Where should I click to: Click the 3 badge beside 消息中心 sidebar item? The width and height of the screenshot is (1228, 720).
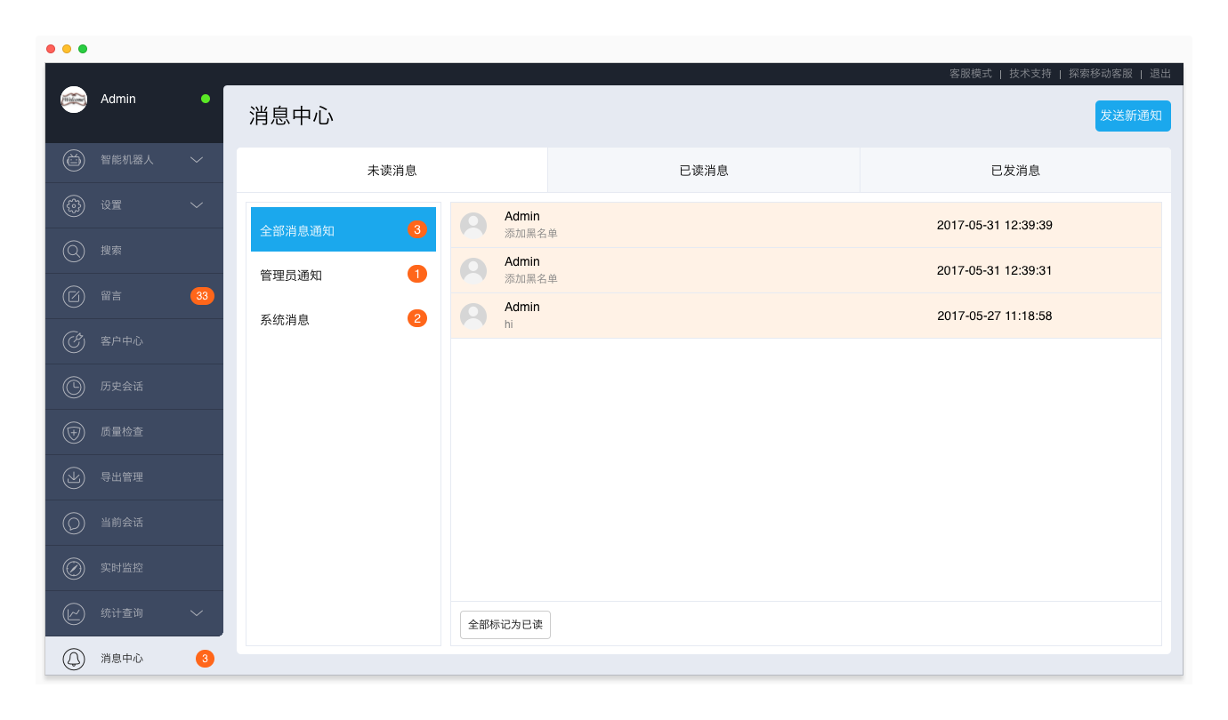point(205,659)
